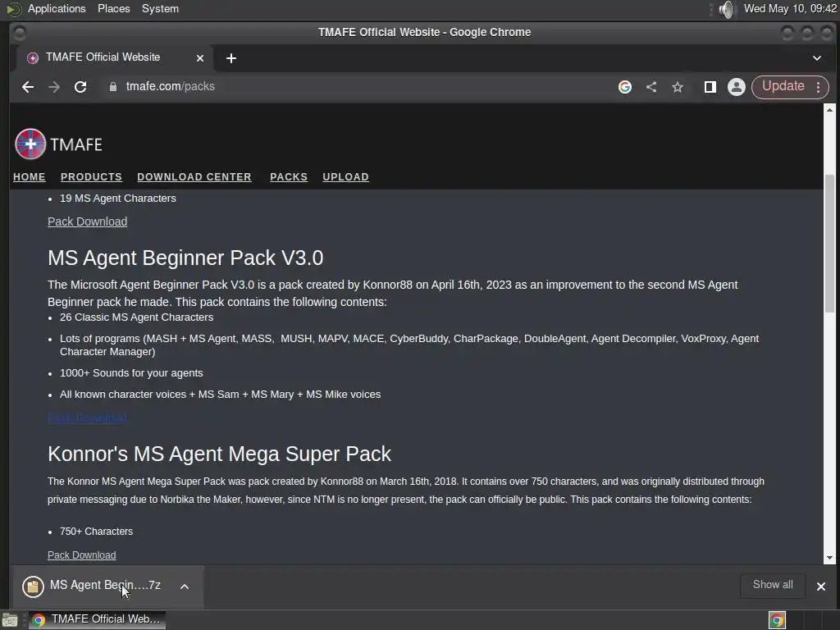The image size is (840, 630).
Task: Open Chrome's three-dot menu
Action: [x=818, y=87]
